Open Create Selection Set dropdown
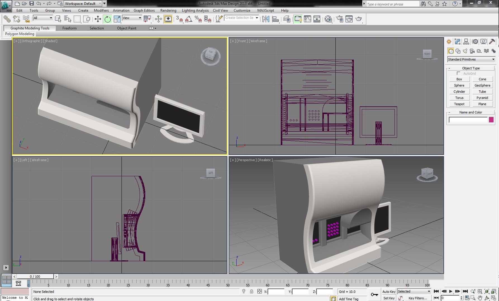499x301 pixels. pos(242,18)
